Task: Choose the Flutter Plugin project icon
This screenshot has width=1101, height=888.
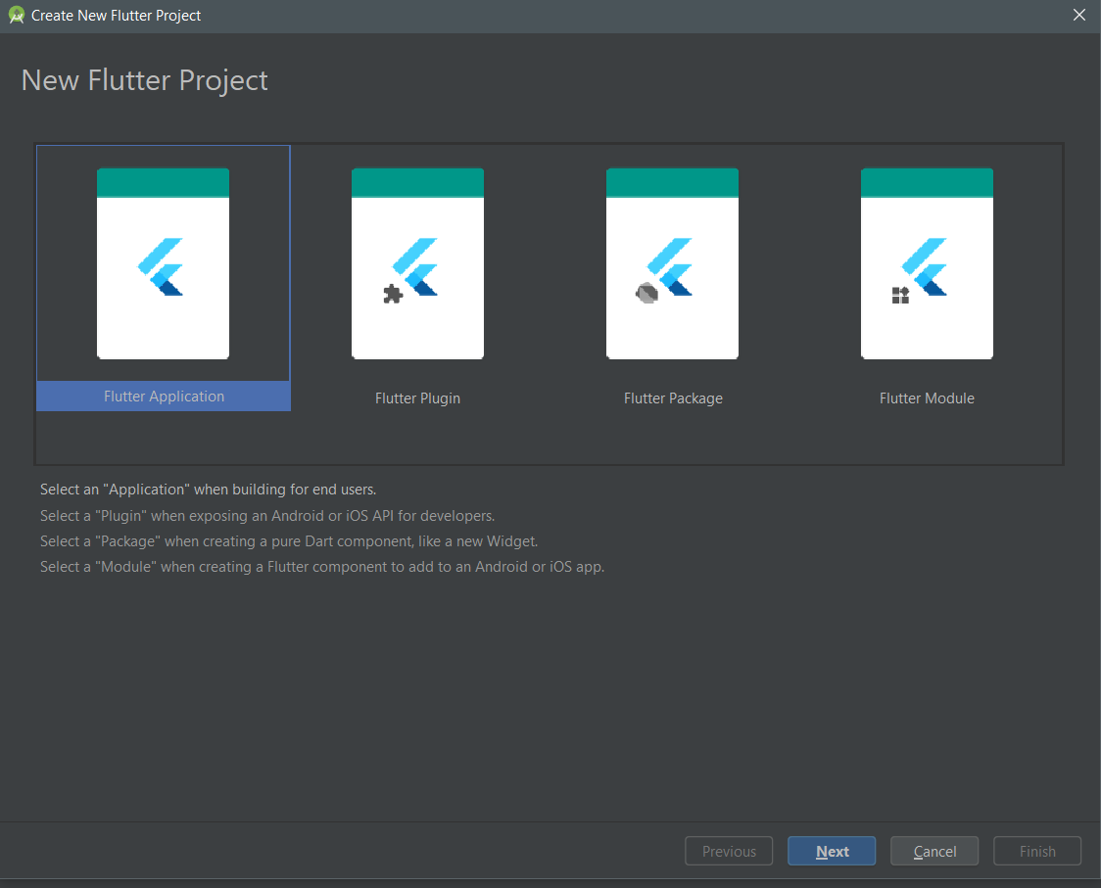Action: pos(418,263)
